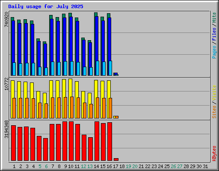
Task: Click the 3194348 axis value
Action: pos(6,129)
